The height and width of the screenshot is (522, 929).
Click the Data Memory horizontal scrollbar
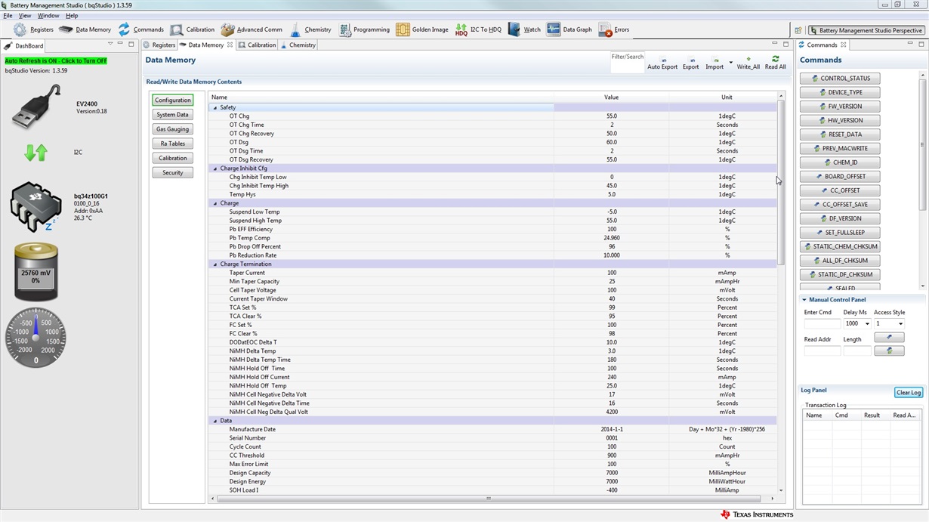point(489,499)
